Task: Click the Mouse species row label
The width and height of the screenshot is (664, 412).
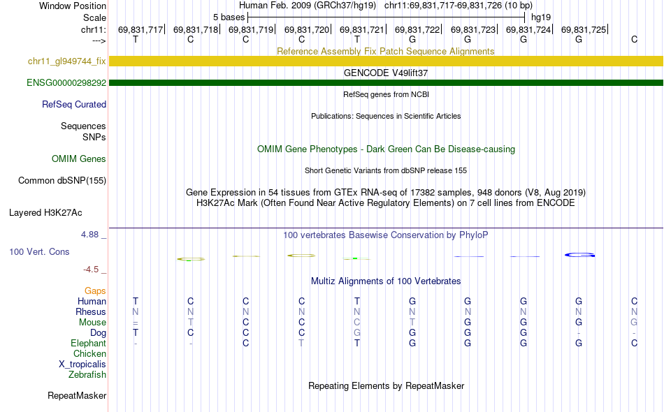Action: pyautogui.click(x=92, y=323)
